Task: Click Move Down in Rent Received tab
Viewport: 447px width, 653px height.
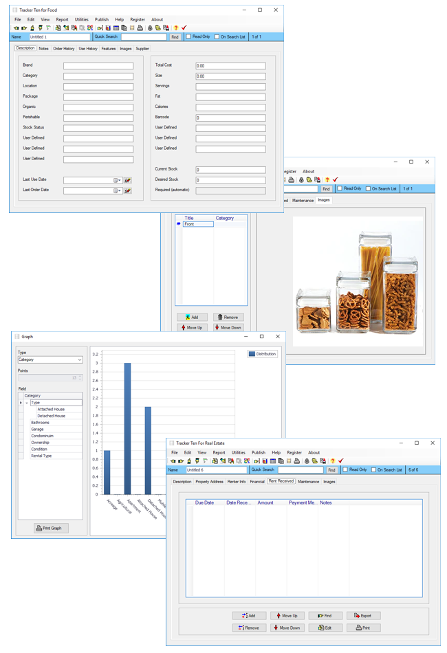Action: pyautogui.click(x=287, y=628)
